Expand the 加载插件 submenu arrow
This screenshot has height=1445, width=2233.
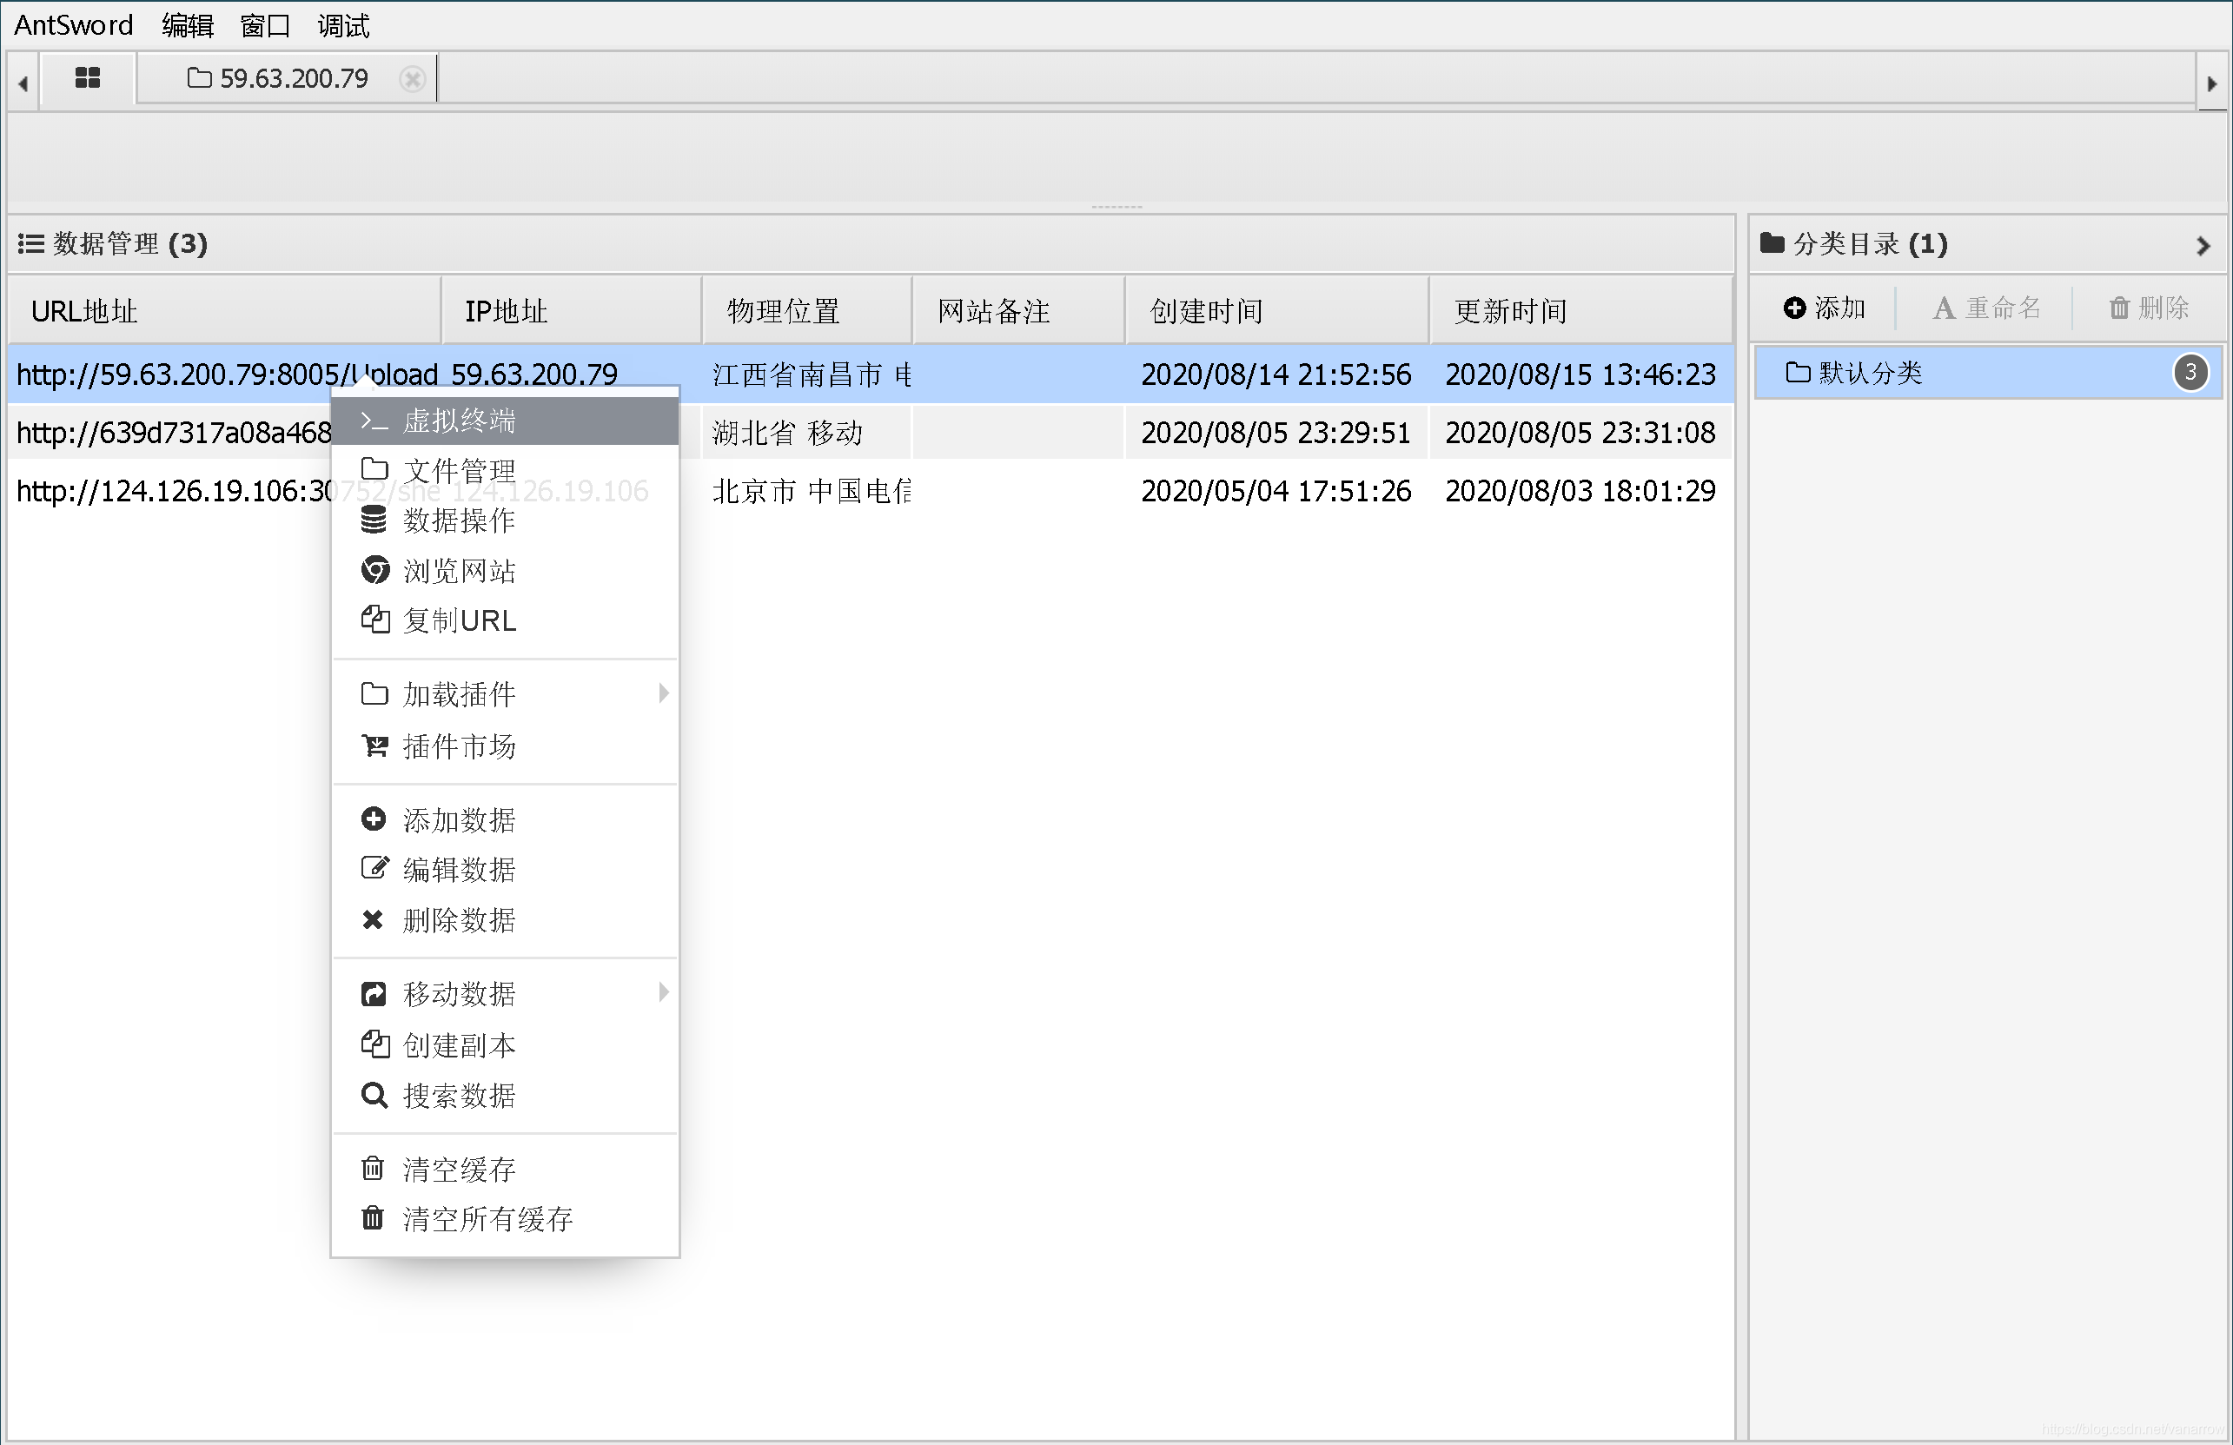663,693
